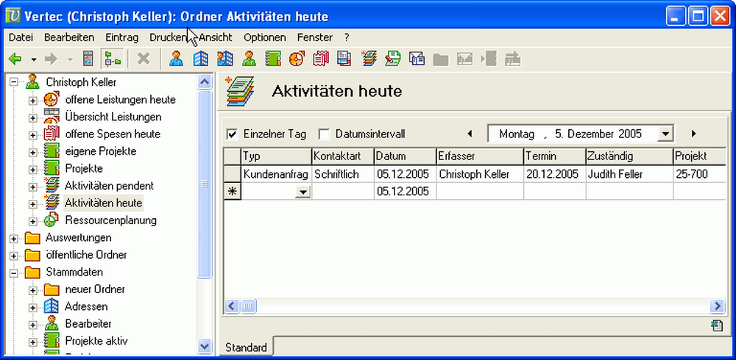736x360 pixels.
Task: Click the calculator-style toolbar icon
Action: 88,59
